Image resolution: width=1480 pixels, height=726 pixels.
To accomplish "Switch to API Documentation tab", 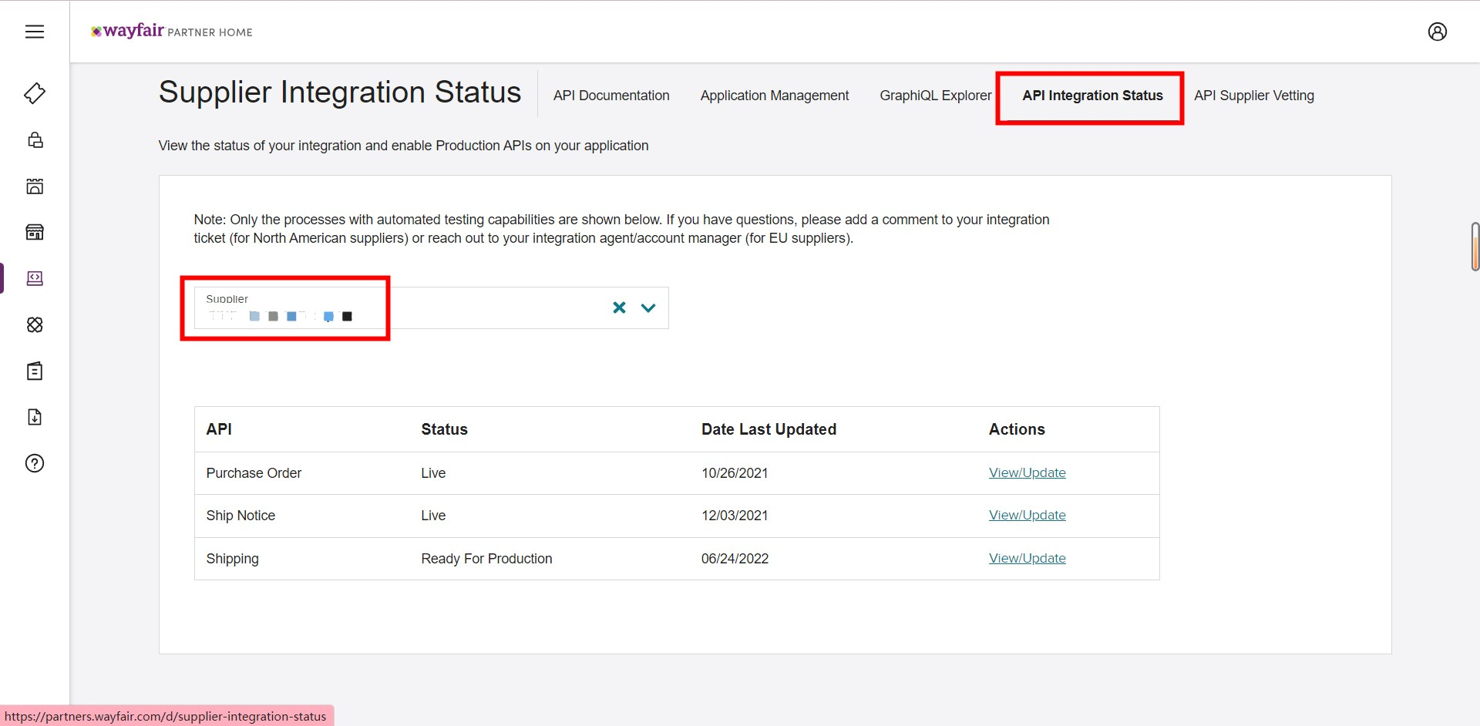I will 611,96.
